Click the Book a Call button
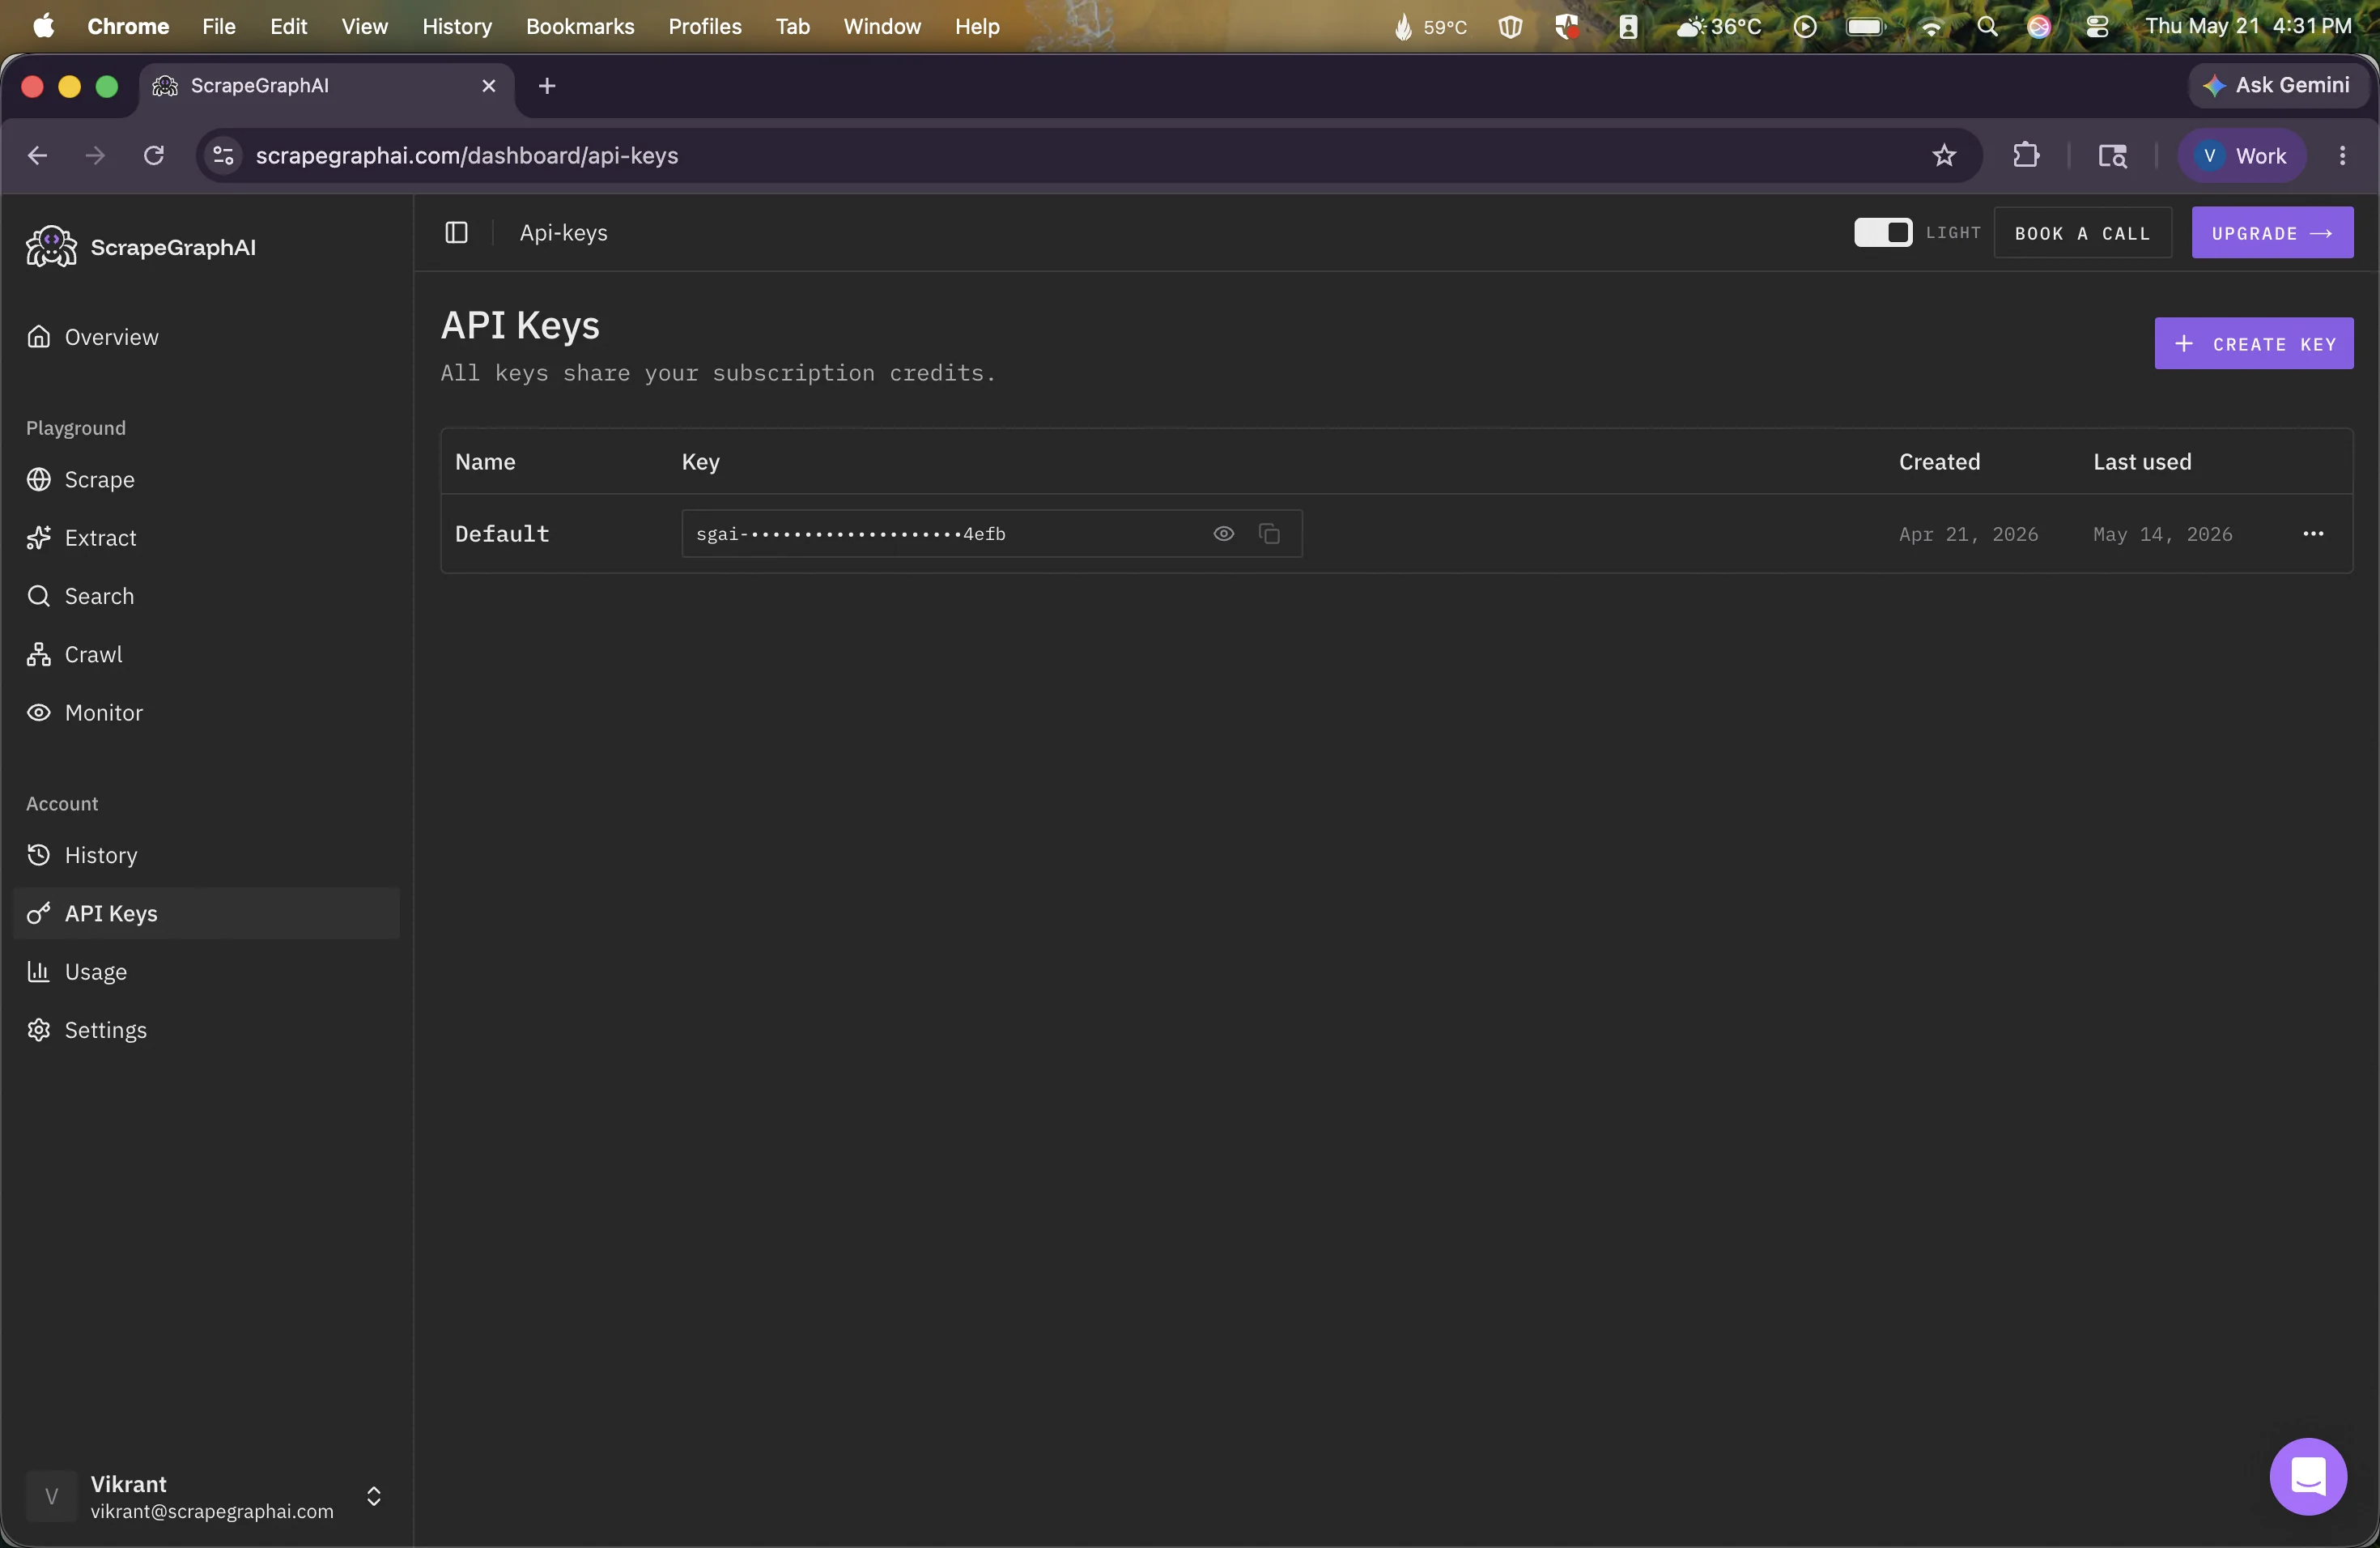2380x1548 pixels. 2082,233
